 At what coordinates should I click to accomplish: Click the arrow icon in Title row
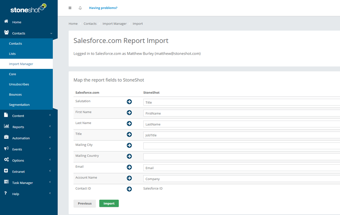[129, 135]
